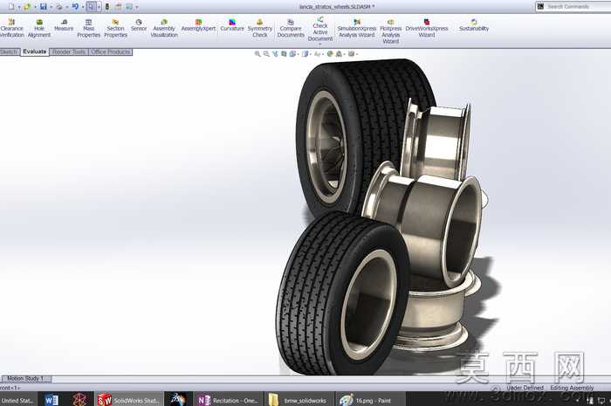Open the Clearance Verification tool
The image size is (611, 406).
[11, 29]
